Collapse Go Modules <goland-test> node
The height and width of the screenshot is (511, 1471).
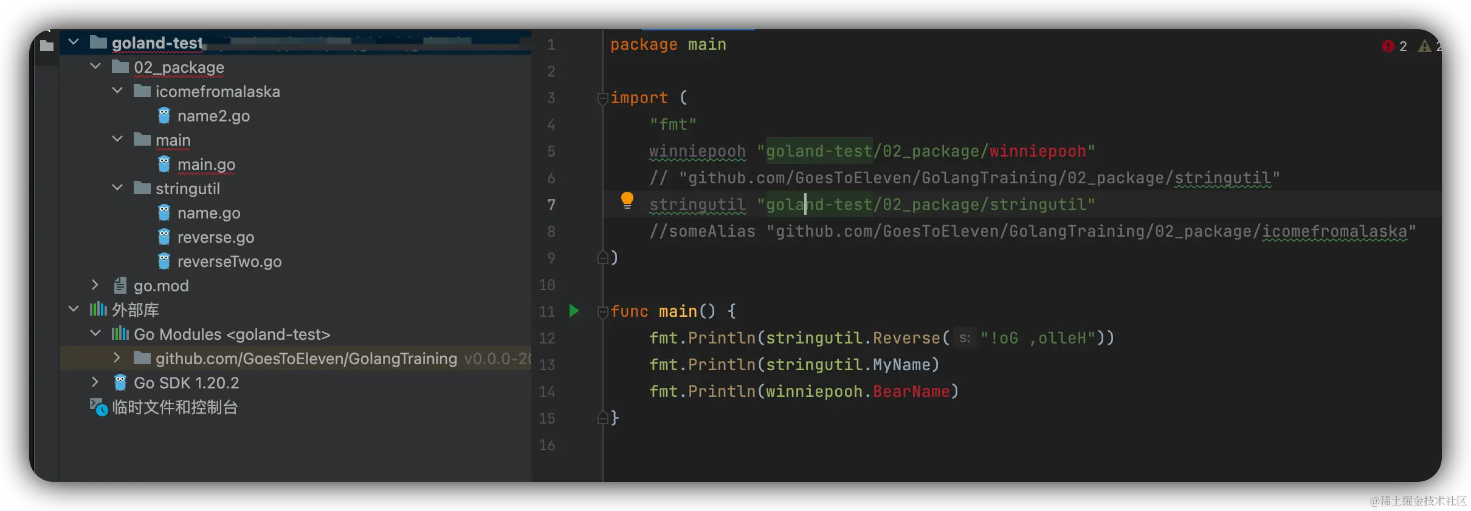95,333
